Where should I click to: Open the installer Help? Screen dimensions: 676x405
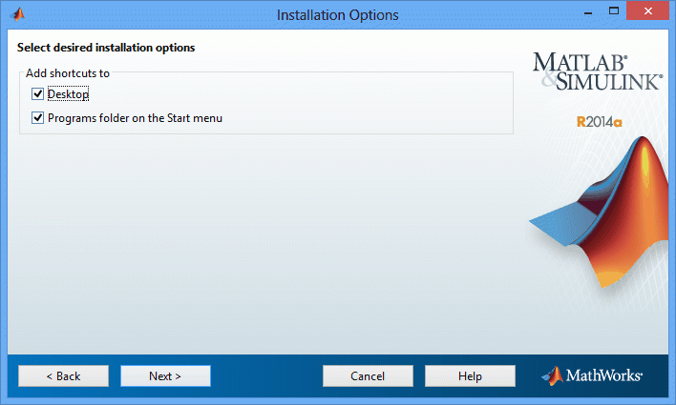[x=470, y=375]
